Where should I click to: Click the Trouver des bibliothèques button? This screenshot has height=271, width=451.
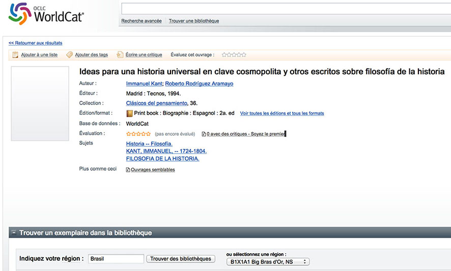[x=181, y=259]
